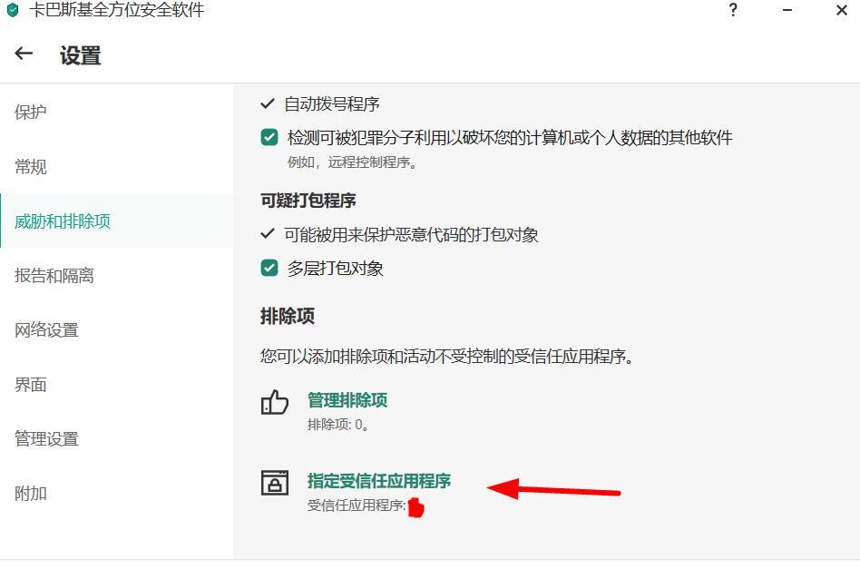Select the 威胁和排除项 section
This screenshot has height=569, width=860.
point(63,221)
